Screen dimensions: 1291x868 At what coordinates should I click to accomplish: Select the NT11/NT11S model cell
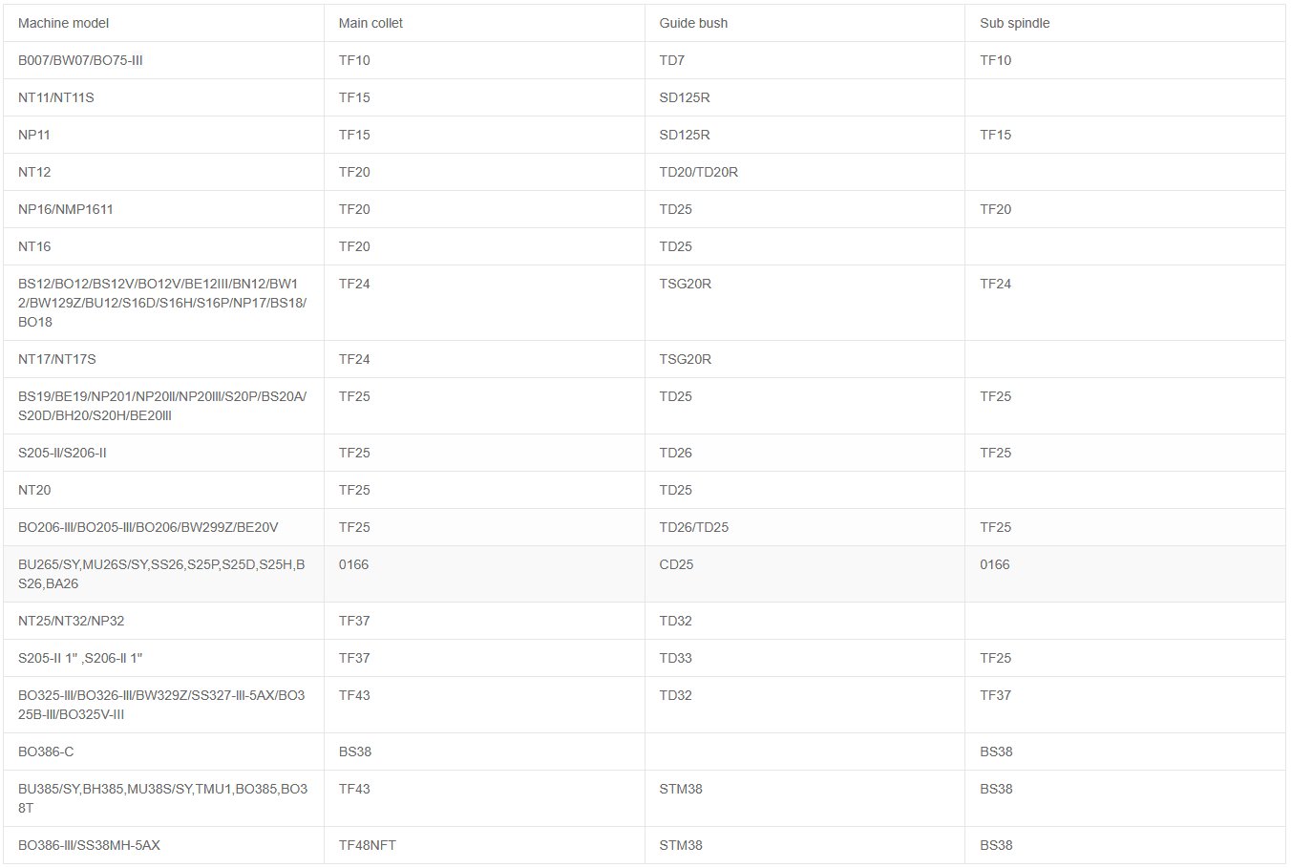click(163, 97)
